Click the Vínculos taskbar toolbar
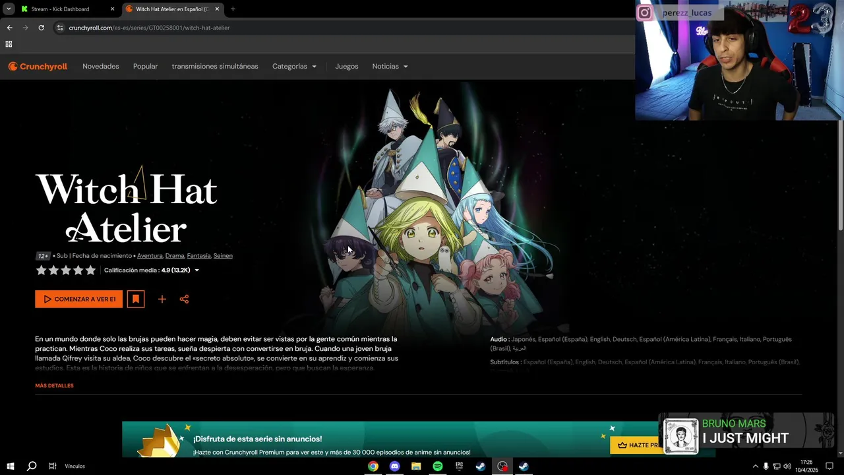844x475 pixels. pyautogui.click(x=75, y=466)
